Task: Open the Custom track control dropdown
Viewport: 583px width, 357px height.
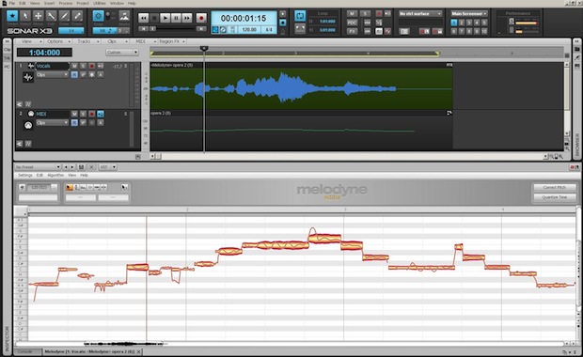Action: [122, 53]
